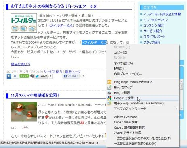The width and height of the screenshot is (187, 148).
Task: Open the インフォメーション category
Action: coord(155,20)
